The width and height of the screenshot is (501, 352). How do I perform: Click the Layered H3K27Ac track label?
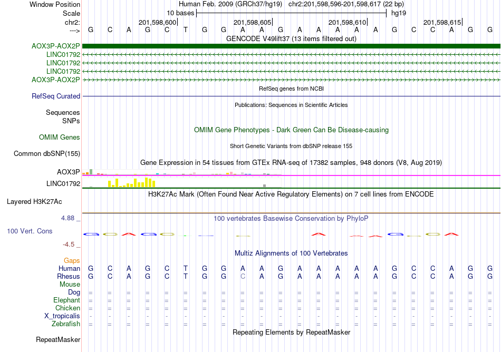(34, 202)
